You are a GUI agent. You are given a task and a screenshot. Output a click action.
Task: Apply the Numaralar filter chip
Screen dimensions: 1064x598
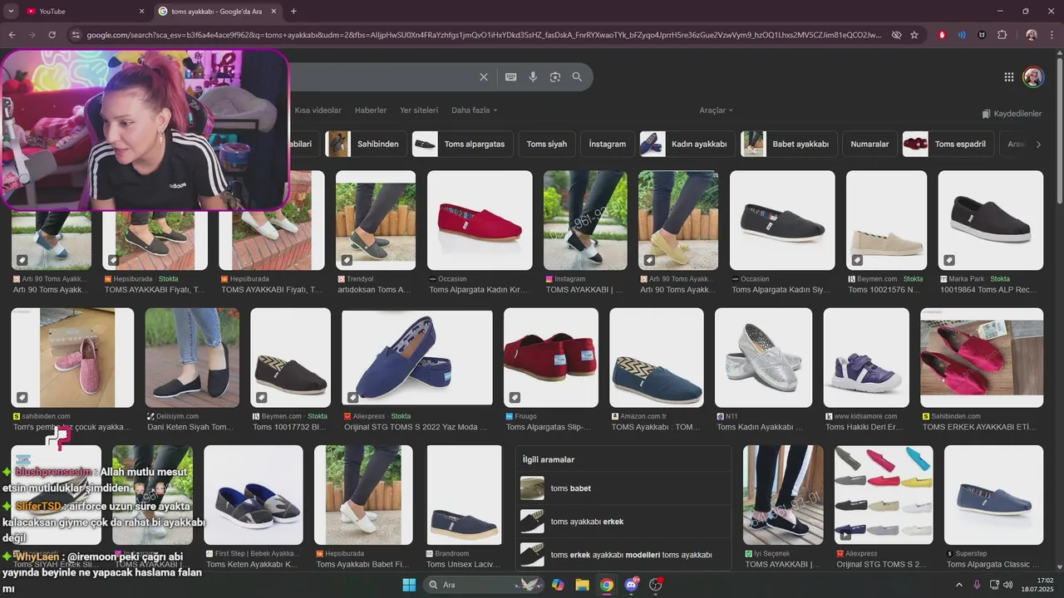(x=869, y=144)
